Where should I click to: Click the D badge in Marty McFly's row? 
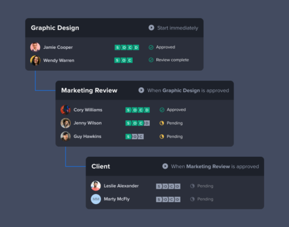click(178, 199)
